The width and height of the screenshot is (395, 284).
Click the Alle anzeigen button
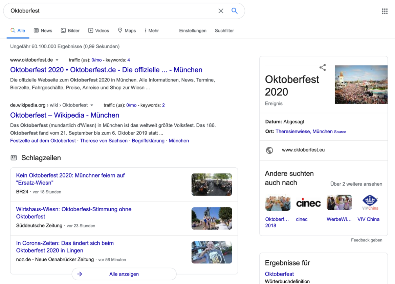click(124, 274)
